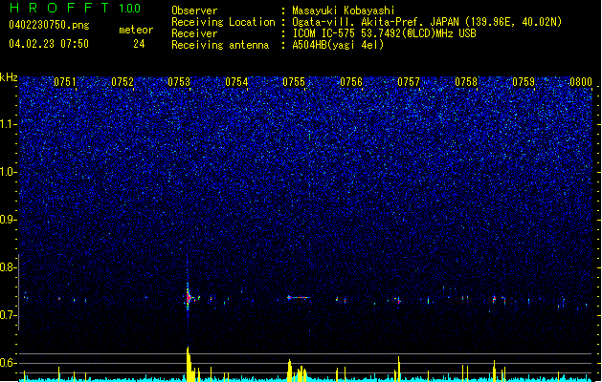Click the 0754 time marker
The image size is (602, 382).
coord(236,82)
